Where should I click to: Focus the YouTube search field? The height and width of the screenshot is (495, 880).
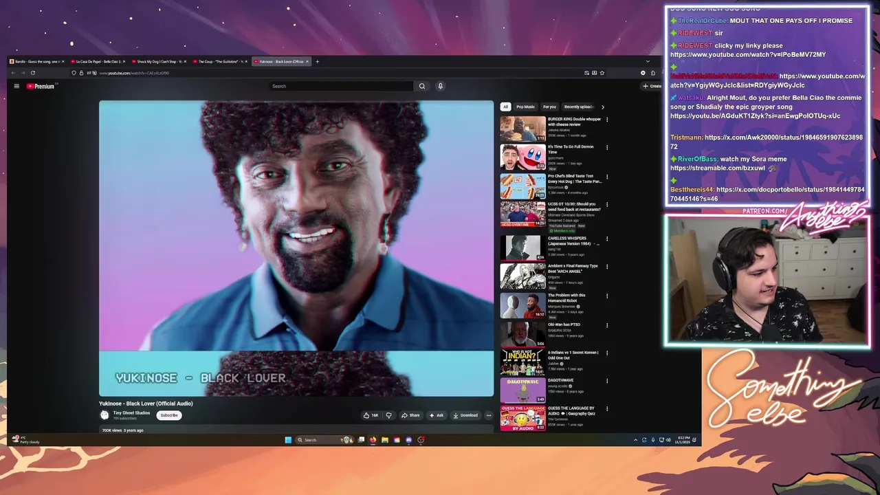tap(342, 86)
